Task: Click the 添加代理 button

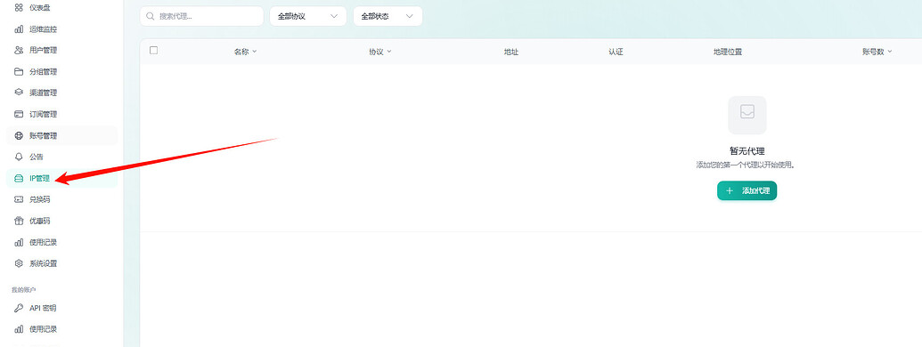Action: point(747,190)
